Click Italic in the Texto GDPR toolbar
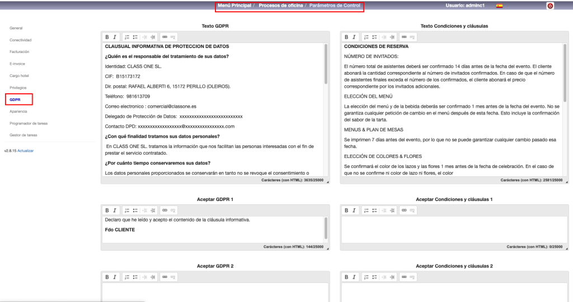The width and height of the screenshot is (573, 302). (114, 37)
